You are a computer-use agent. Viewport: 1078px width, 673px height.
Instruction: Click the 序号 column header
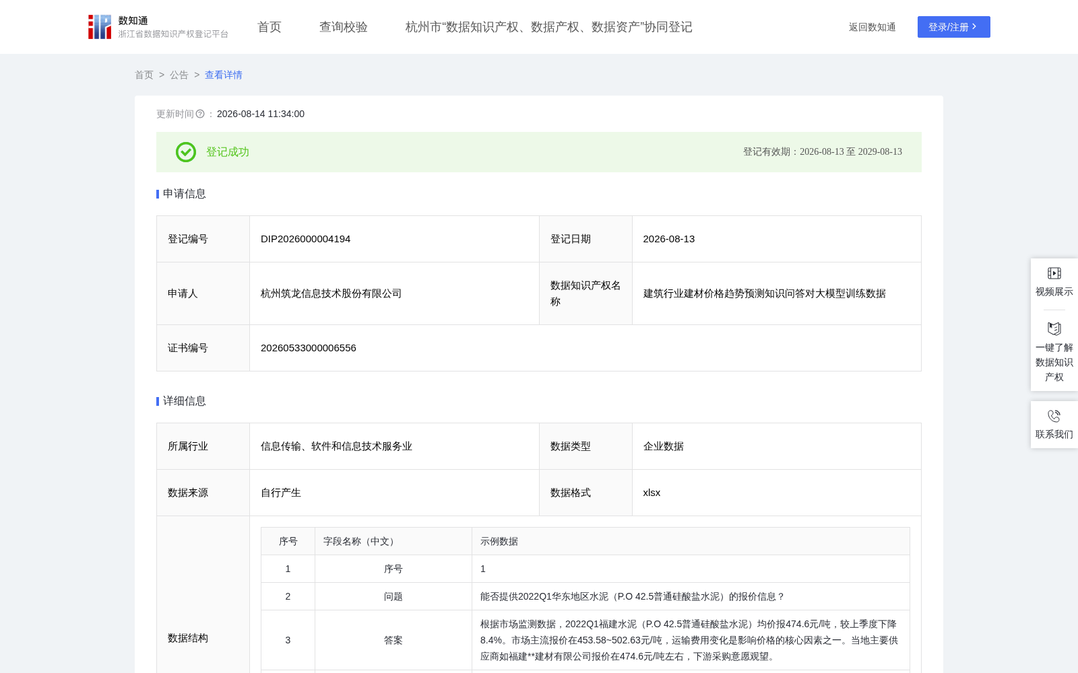coord(288,541)
